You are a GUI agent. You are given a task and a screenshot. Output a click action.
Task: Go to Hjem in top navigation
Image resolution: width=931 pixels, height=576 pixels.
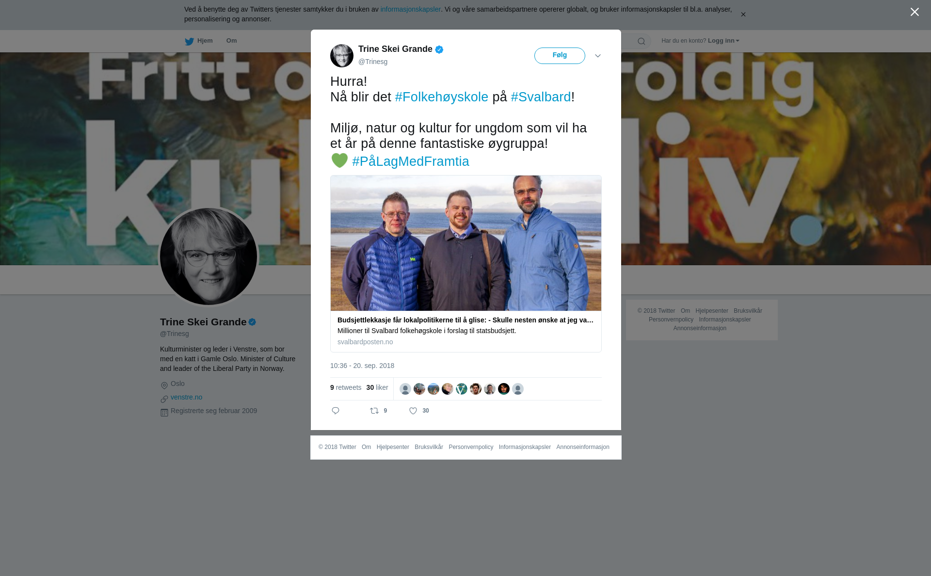pos(205,41)
